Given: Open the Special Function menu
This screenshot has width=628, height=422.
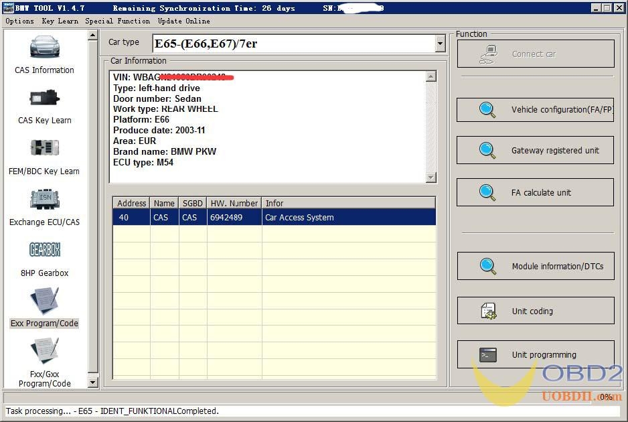Looking at the screenshot, I should [117, 21].
